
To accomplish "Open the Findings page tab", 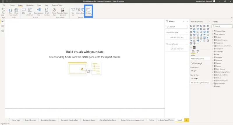I will pyautogui.click(x=151, y=120).
